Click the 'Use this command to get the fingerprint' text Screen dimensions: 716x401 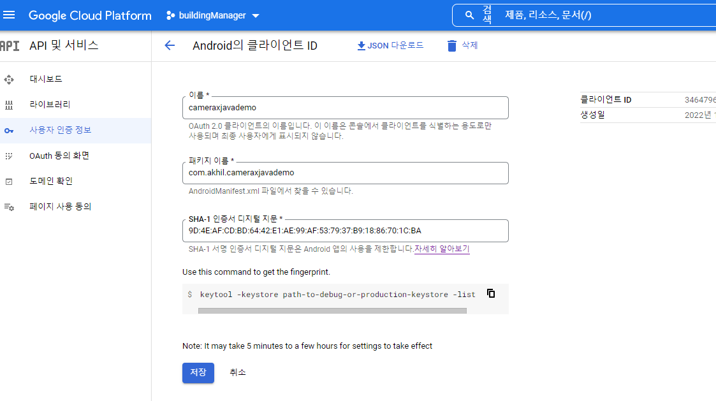256,272
